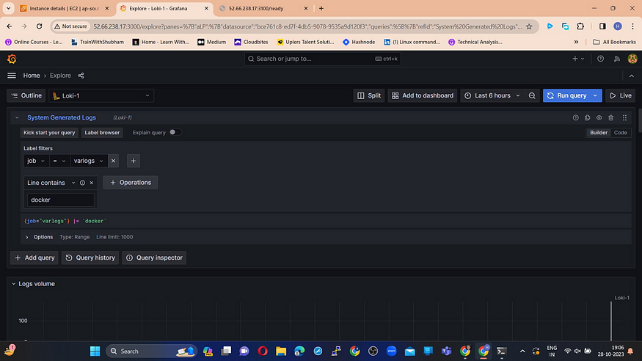
Task: Open the Medium bookmark
Action: (x=212, y=42)
